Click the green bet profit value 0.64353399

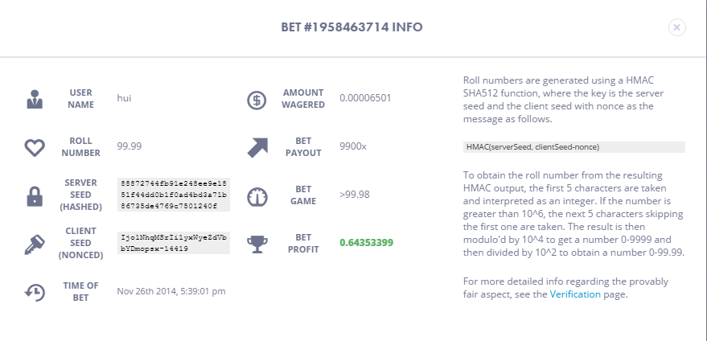pos(366,243)
